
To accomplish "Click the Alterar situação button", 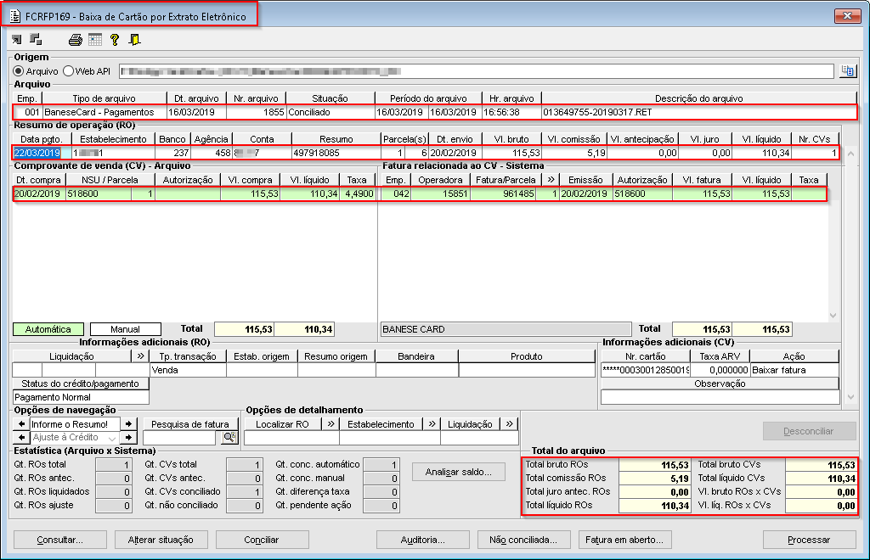I will [x=161, y=540].
